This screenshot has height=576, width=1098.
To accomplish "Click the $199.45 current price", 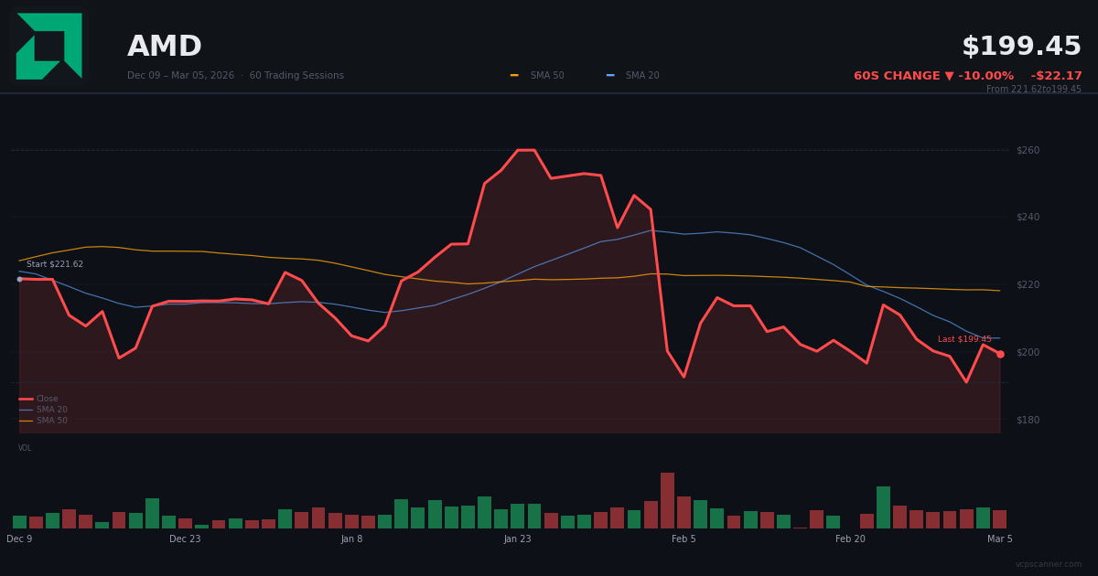I will 1021,47.
